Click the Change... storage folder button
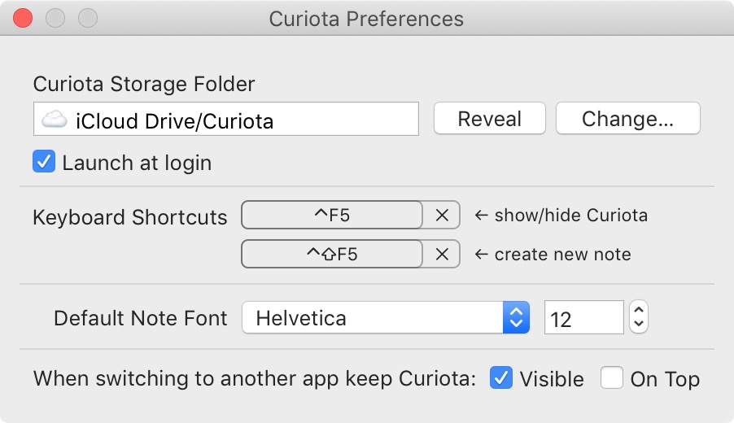Image resolution: width=734 pixels, height=423 pixels. [627, 119]
